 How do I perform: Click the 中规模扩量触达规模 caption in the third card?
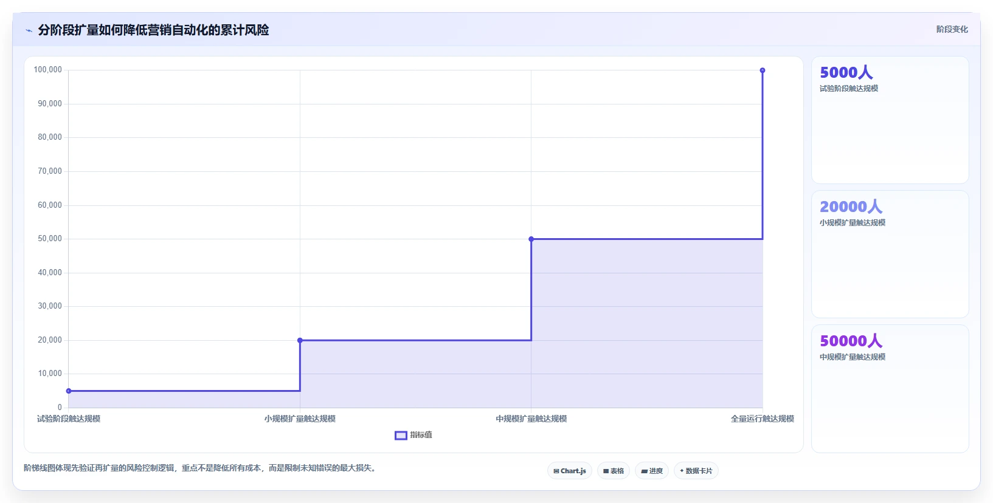click(x=853, y=357)
